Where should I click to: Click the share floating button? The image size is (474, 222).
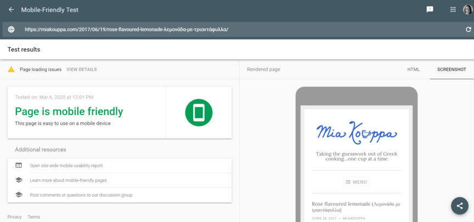point(460,206)
